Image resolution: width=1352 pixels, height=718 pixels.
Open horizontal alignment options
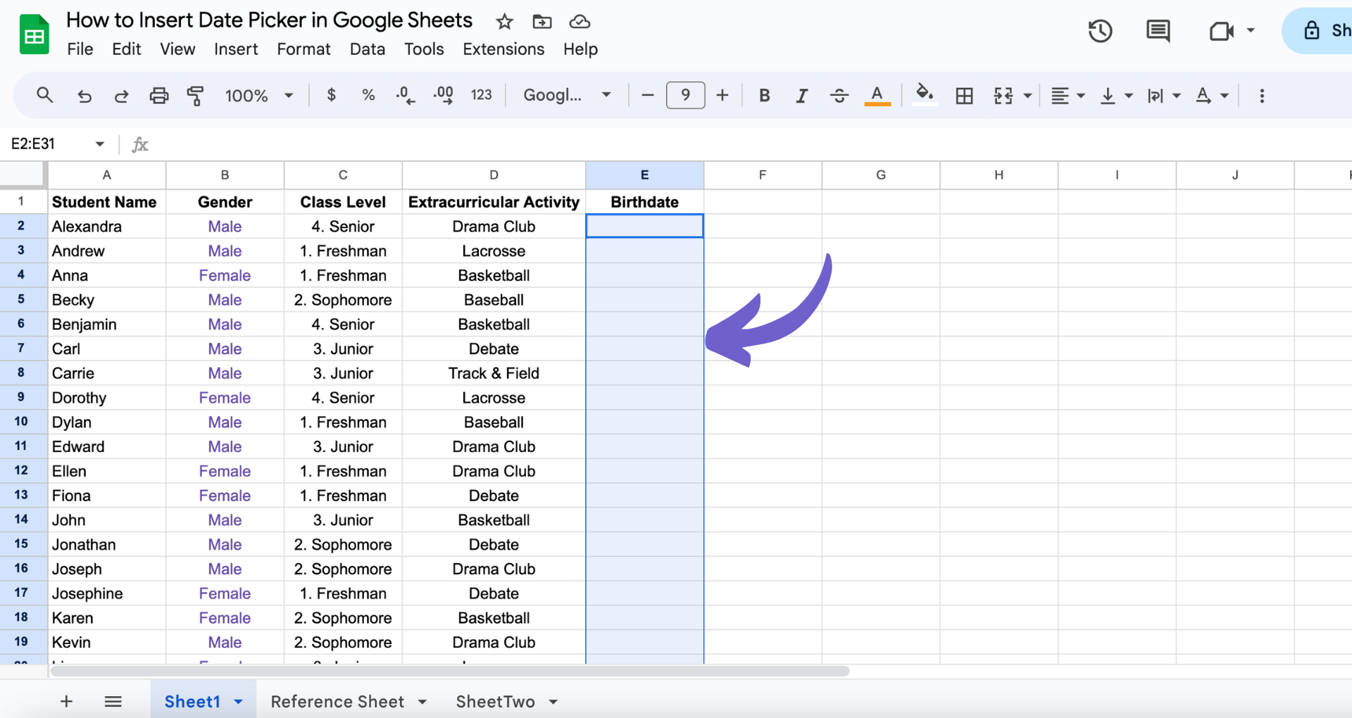point(1066,95)
